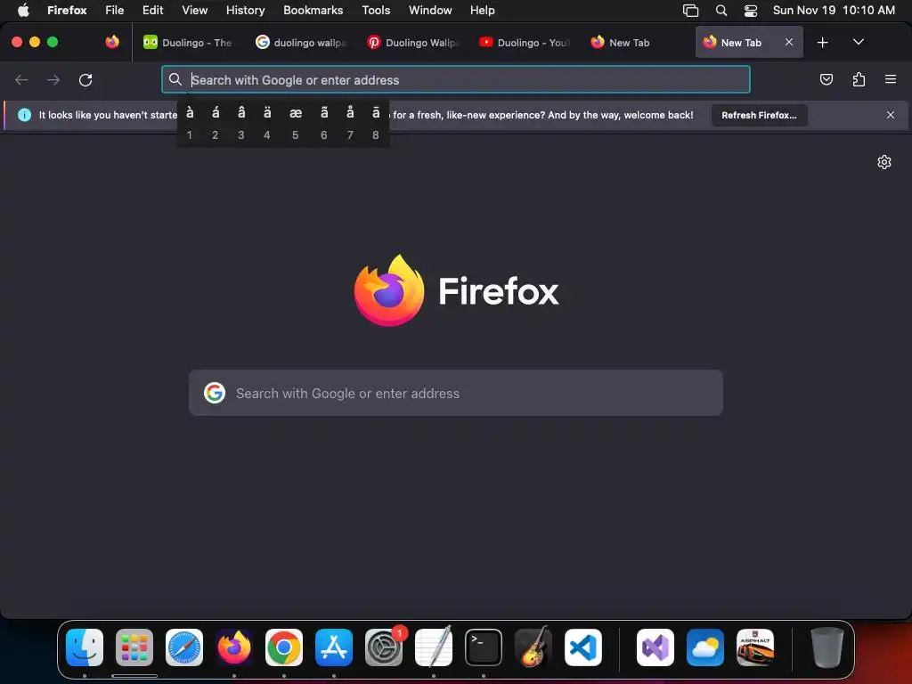Open the File menu

114,10
